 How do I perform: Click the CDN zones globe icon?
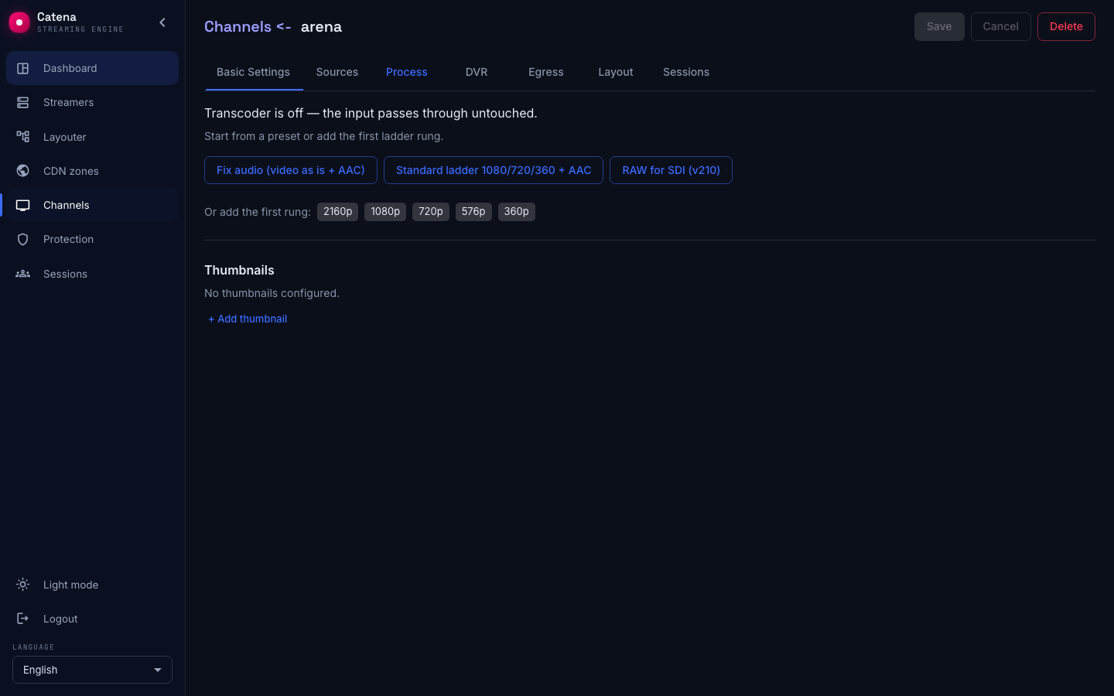click(23, 171)
